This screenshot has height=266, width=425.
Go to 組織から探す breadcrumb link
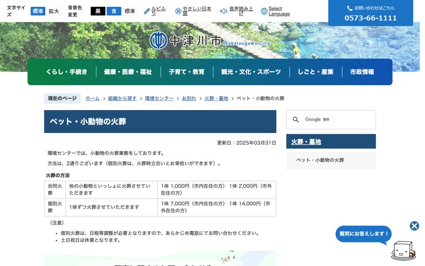(122, 98)
